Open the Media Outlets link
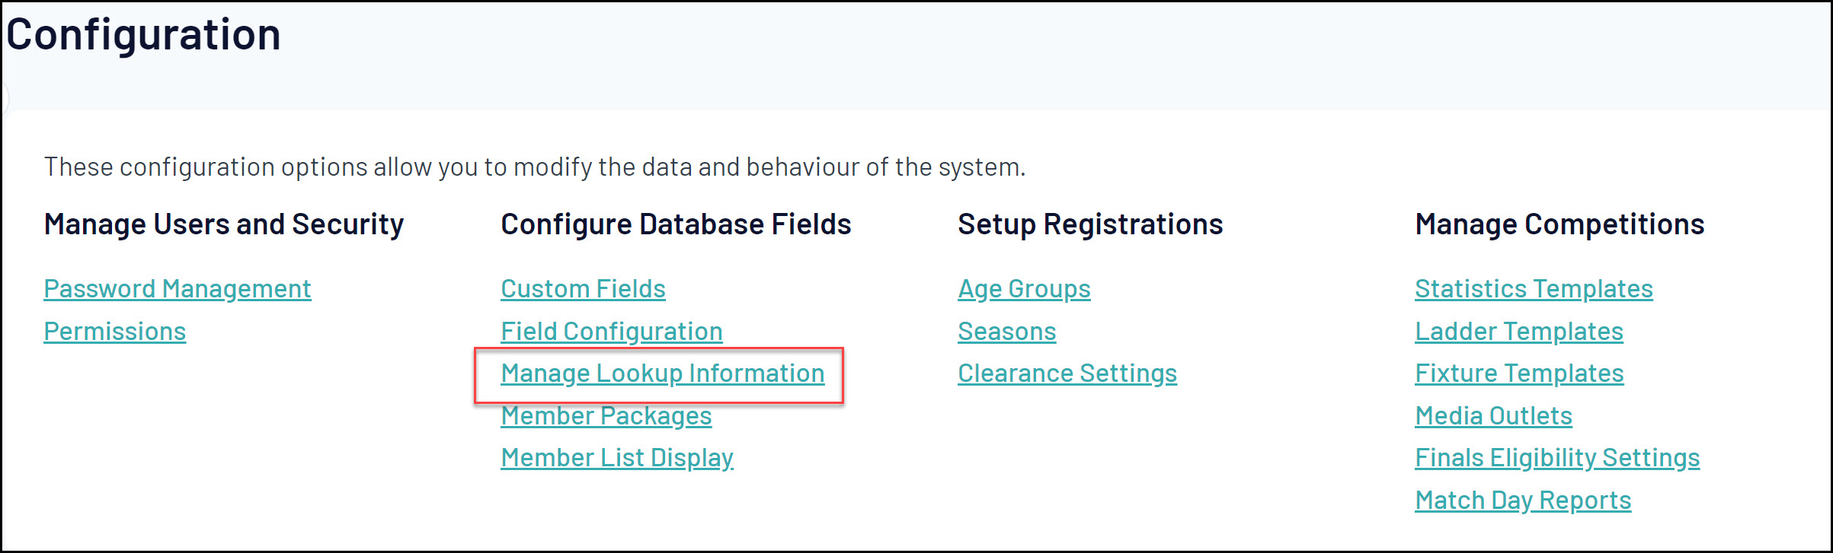This screenshot has height=553, width=1833. 1493,416
